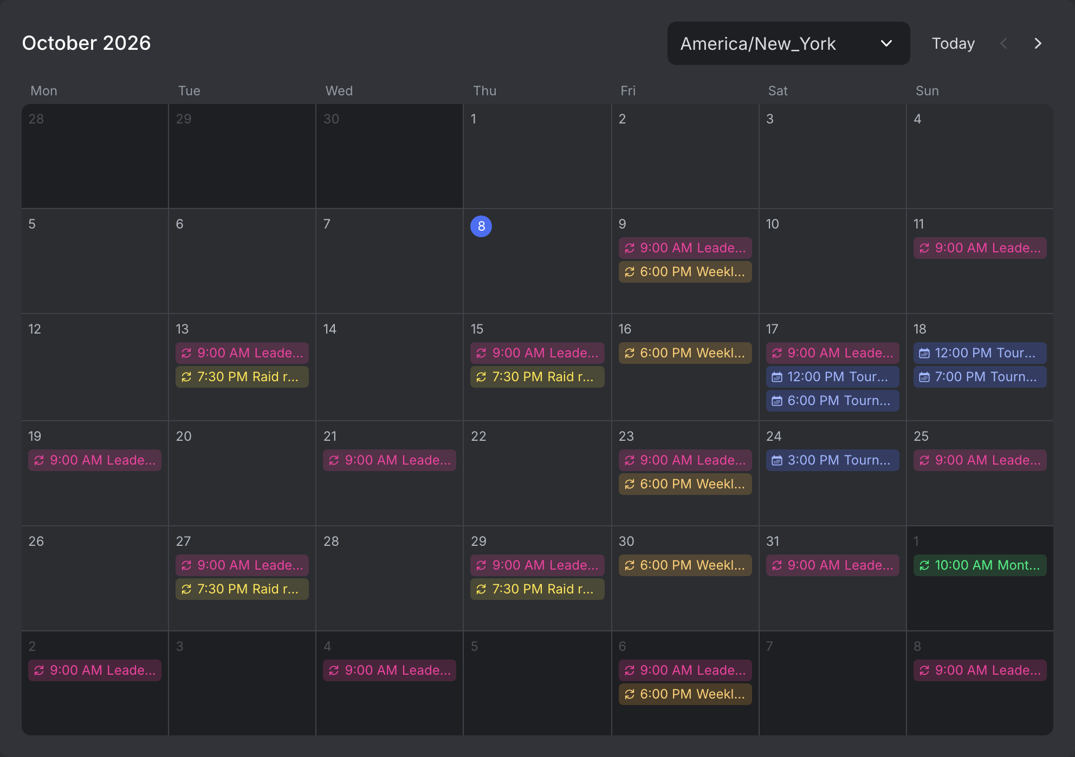Select October 5 day cell

(x=95, y=261)
